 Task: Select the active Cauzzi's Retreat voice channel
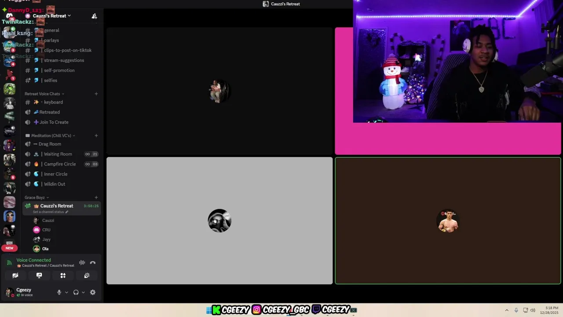pyautogui.click(x=62, y=208)
